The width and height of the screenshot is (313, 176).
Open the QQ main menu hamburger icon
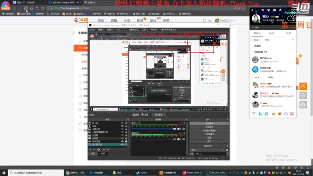[254, 114]
